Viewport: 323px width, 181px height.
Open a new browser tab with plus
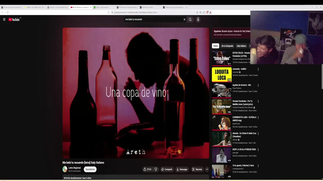[x=186, y=7]
